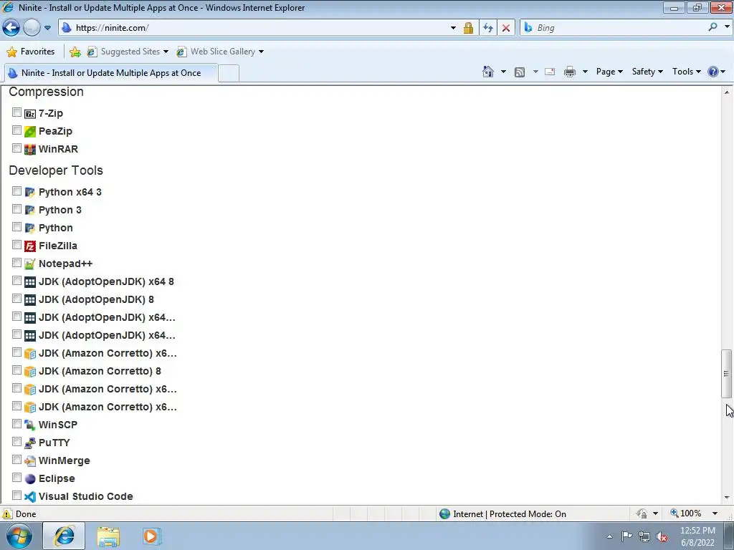Open Windows Media Player from taskbar

(151, 536)
